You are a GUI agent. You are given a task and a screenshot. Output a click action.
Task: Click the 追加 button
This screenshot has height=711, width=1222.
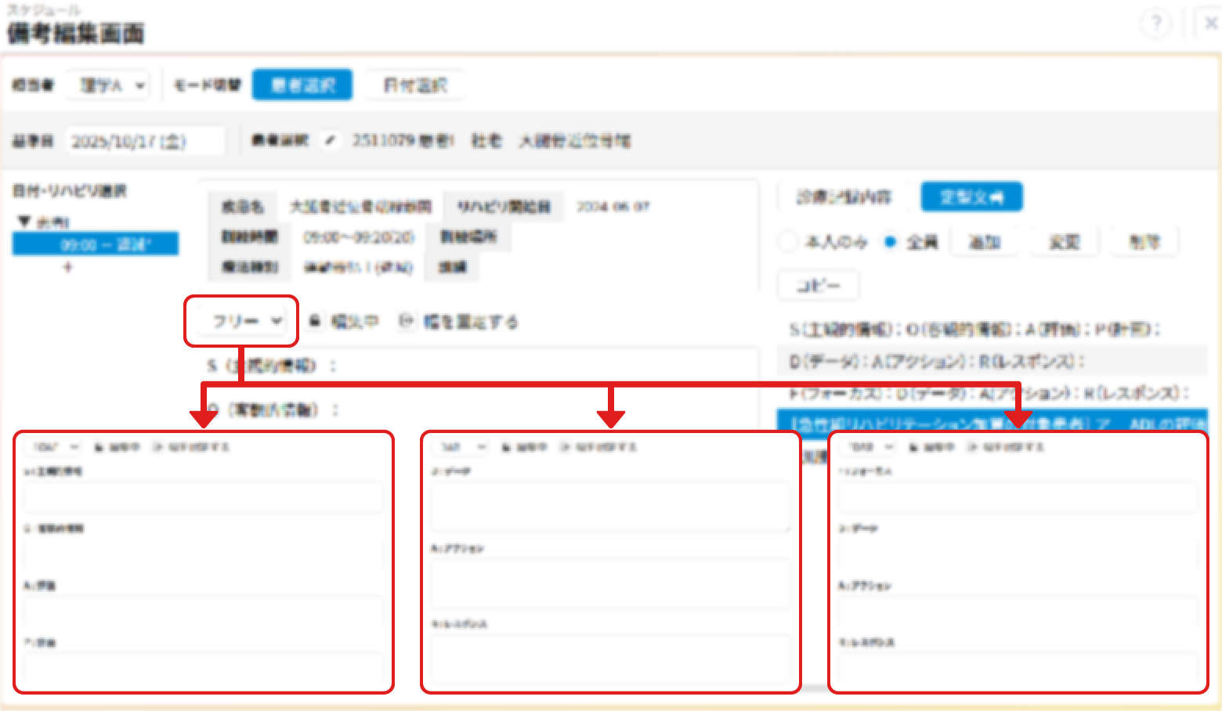(x=985, y=242)
